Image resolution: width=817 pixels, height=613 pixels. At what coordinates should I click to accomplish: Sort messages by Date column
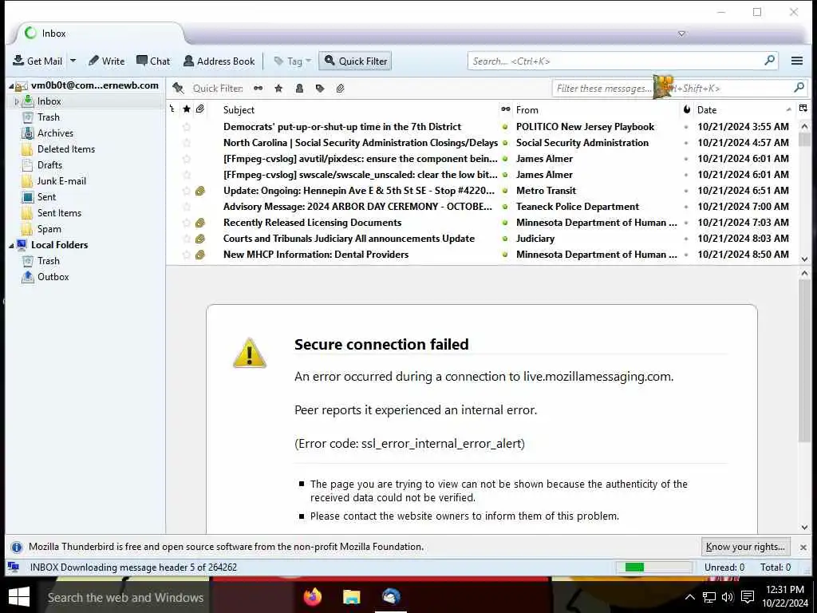tap(744, 109)
